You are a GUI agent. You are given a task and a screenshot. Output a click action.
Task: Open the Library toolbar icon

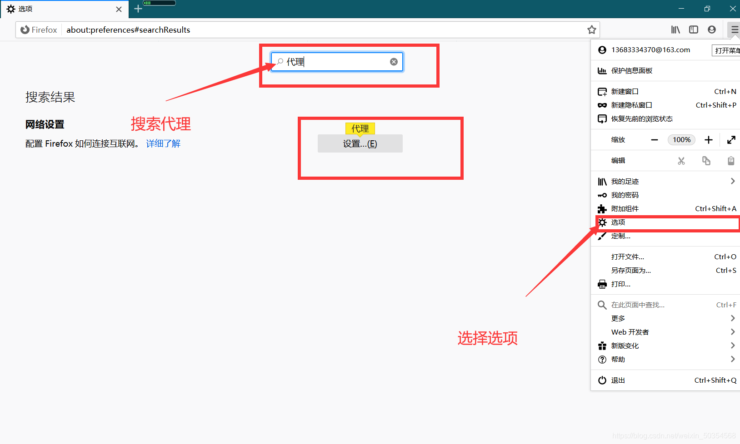[675, 30]
